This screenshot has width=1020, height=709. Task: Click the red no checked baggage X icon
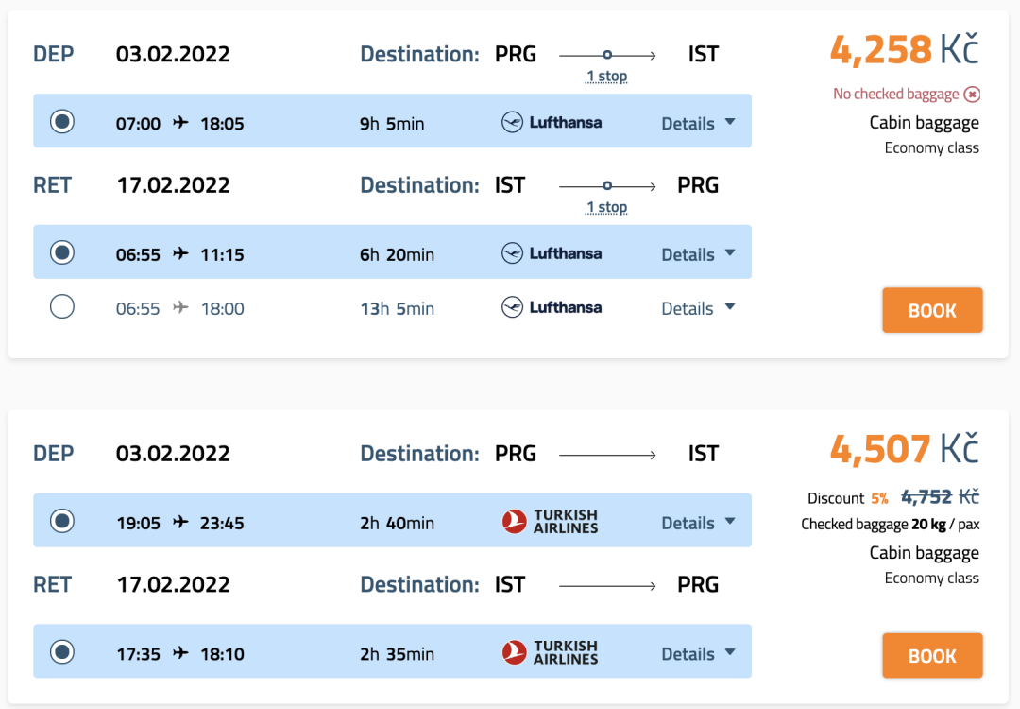point(973,94)
